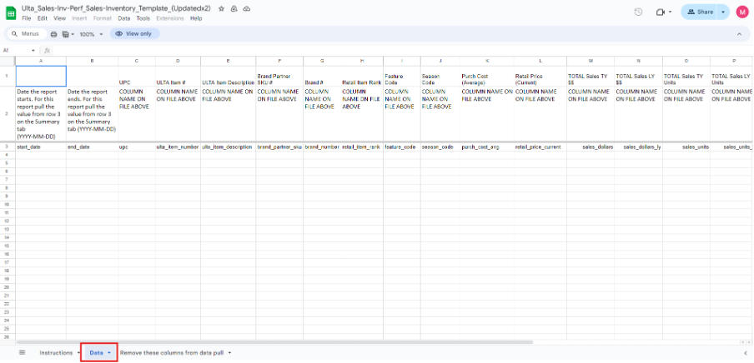This screenshot has height=363, width=754.
Task: Star this spreadsheet document
Action: click(221, 7)
